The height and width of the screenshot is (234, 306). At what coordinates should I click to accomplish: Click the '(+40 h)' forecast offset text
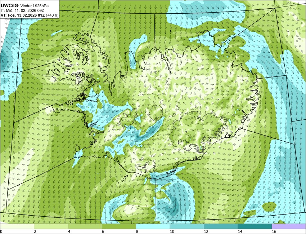click(52, 16)
